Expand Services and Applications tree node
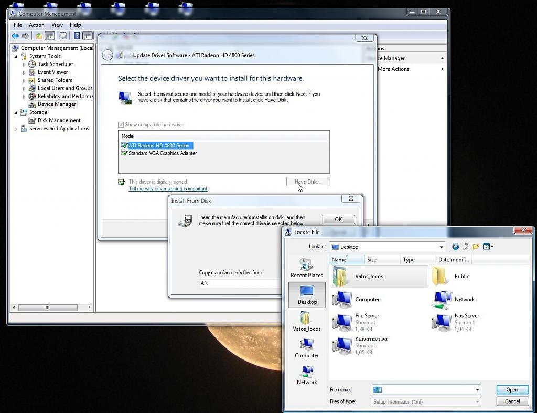Viewport: 537px width, 413px height. point(16,129)
